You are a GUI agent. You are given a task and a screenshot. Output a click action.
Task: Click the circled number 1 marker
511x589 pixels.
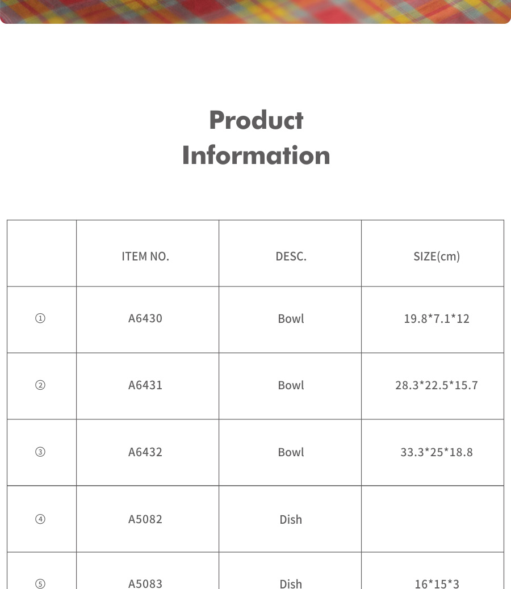click(x=40, y=318)
